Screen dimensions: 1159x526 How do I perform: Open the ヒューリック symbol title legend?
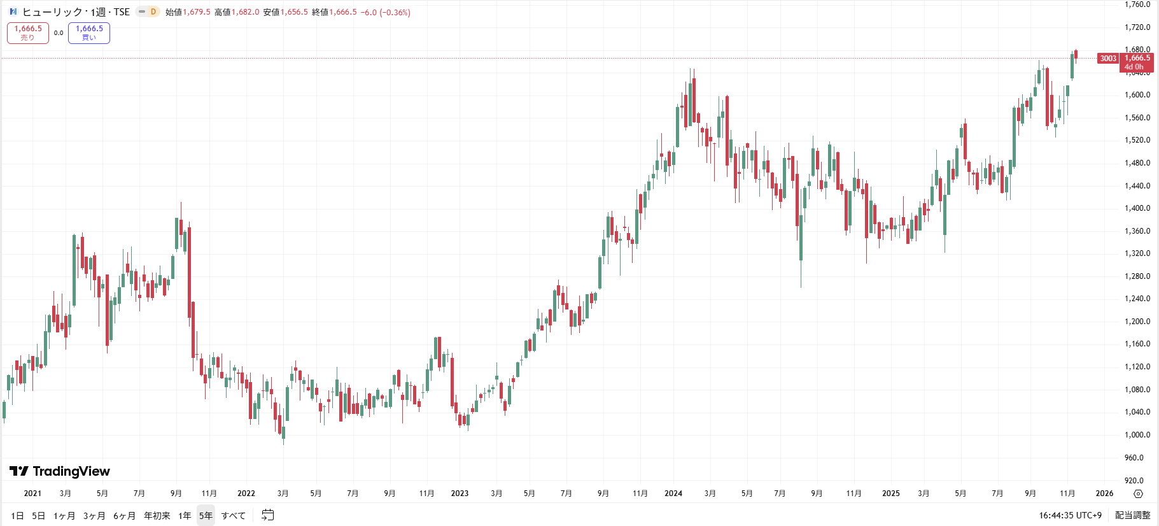click(x=76, y=12)
